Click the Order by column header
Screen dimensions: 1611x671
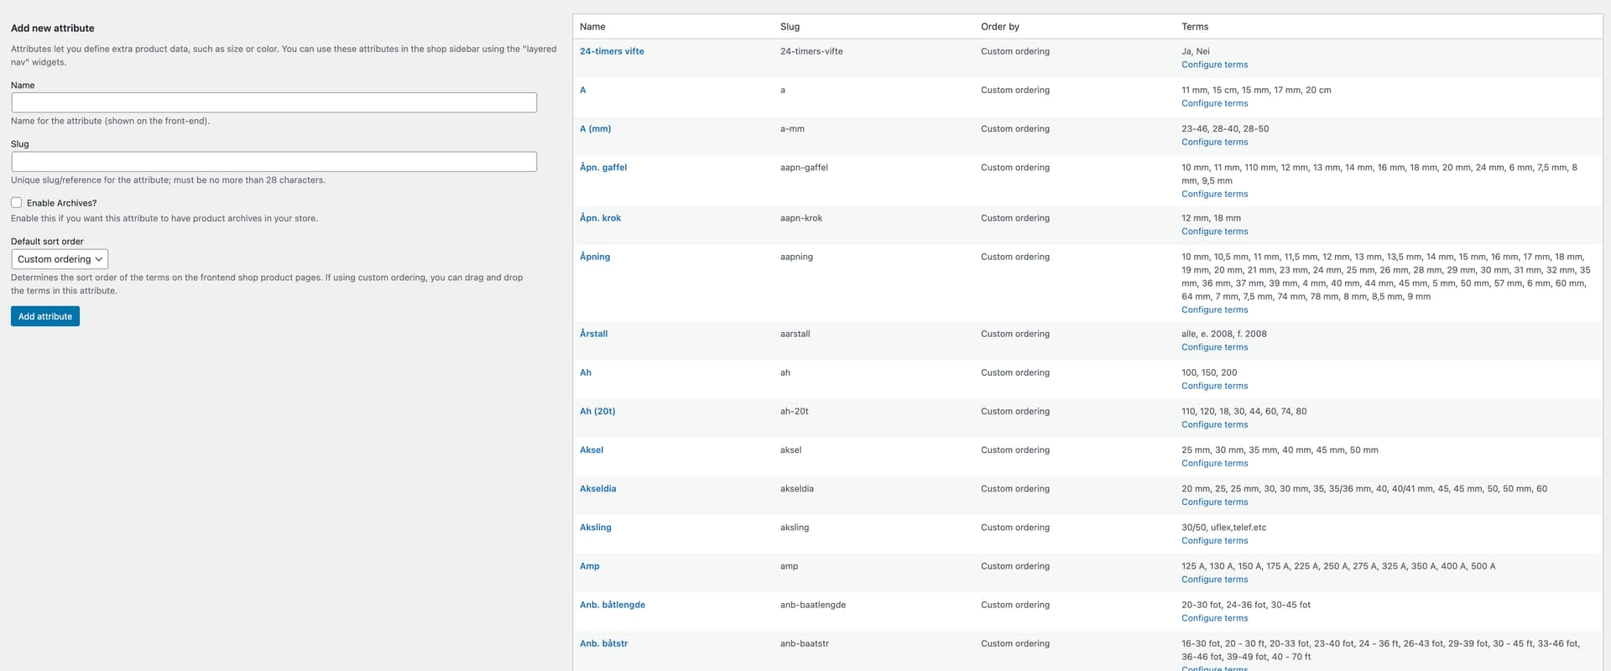1000,27
